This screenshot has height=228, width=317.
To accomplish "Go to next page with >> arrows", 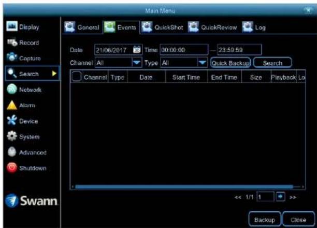I will coord(293,197).
